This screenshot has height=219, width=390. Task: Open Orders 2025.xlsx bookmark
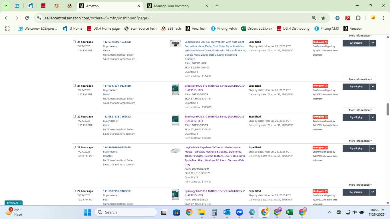pos(257,29)
